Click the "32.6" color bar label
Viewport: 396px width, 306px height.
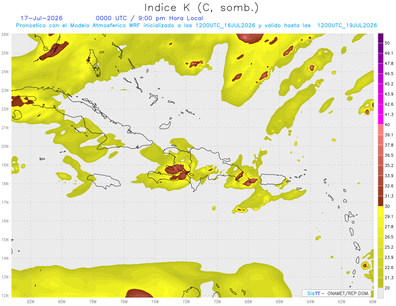(x=389, y=186)
